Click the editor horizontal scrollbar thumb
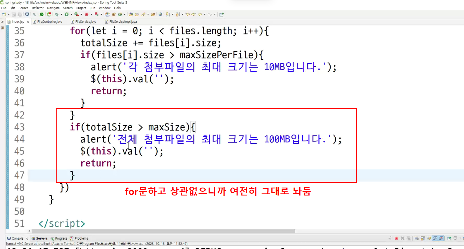 163,231
